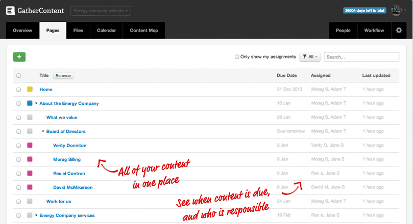Viewport: 413px width, 224px height.
Task: Click the yellow status square for Home
Action: [x=30, y=90]
